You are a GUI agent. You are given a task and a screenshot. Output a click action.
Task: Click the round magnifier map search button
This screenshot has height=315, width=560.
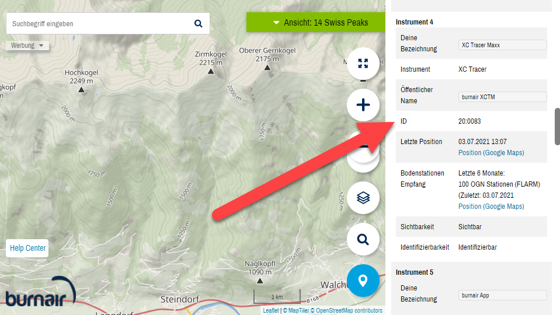(x=363, y=239)
